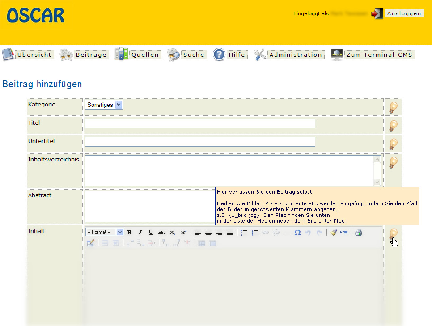The height and width of the screenshot is (326, 432).
Task: Open the Kategorie dropdown showing Sonstiges
Action: click(x=104, y=105)
